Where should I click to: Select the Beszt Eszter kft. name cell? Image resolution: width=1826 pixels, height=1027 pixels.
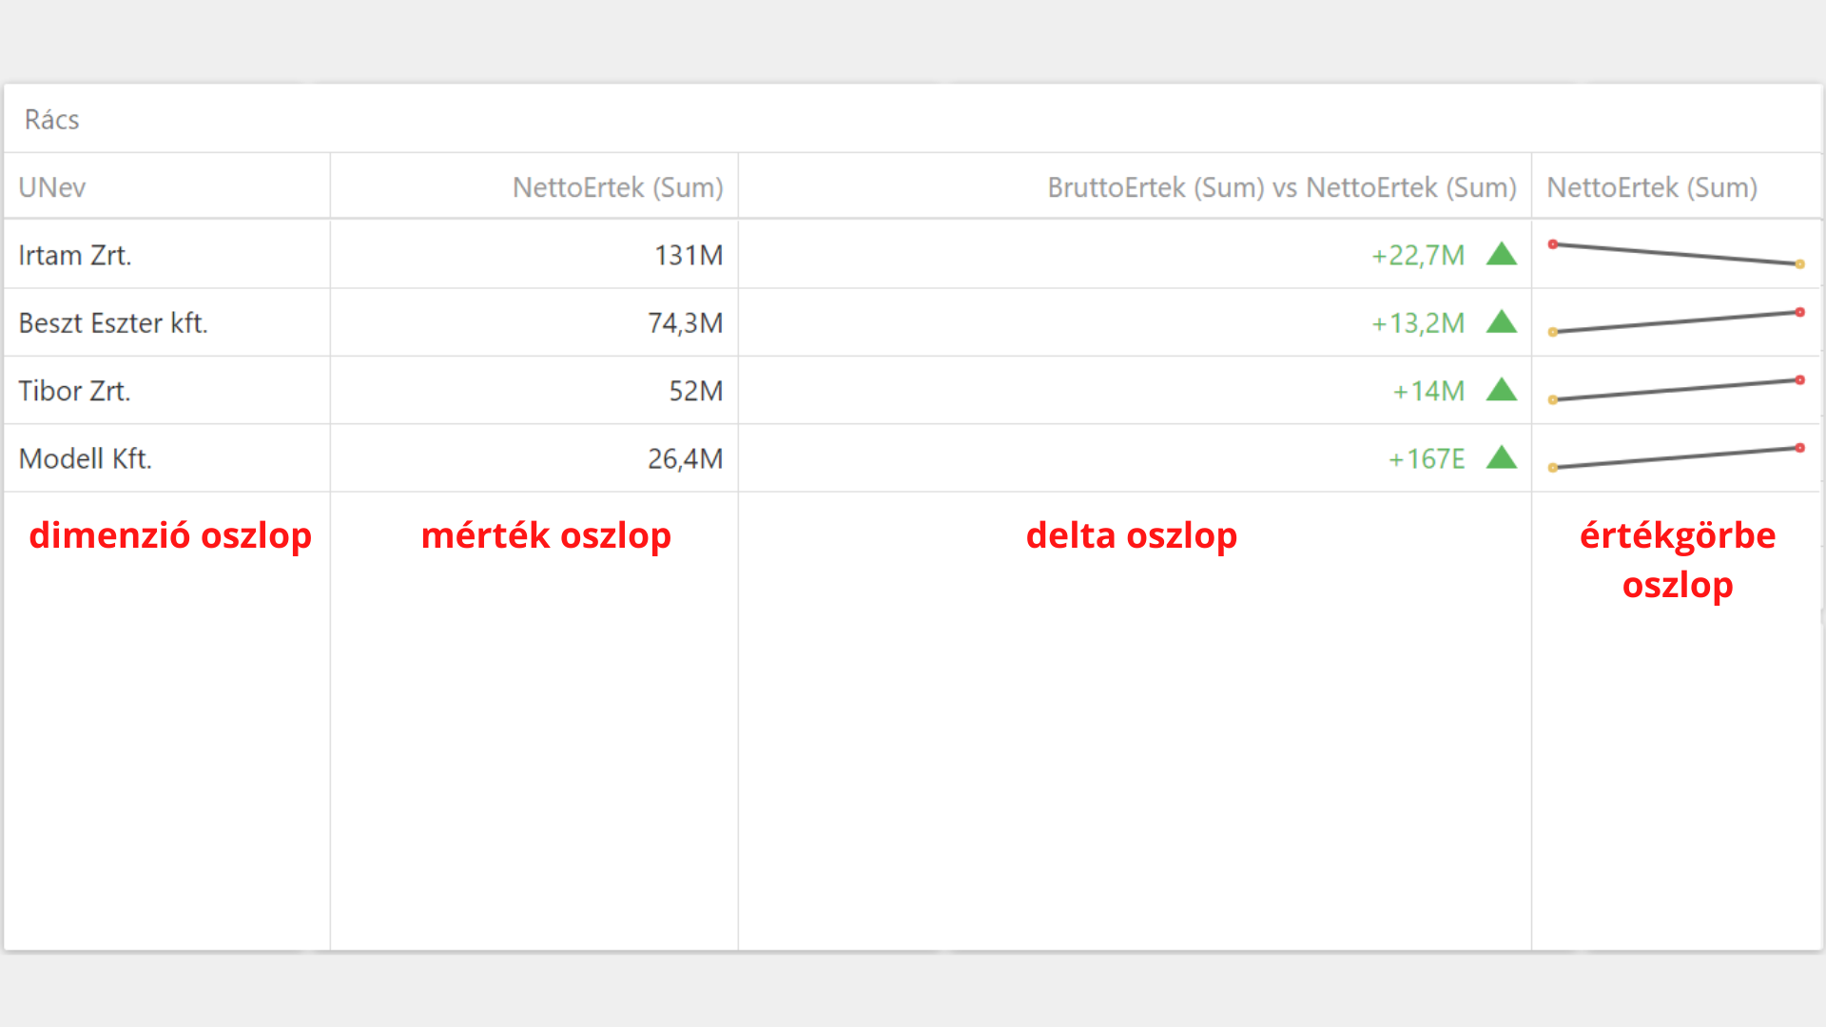pos(113,323)
